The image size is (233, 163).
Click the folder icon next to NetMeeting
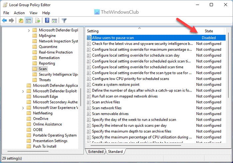click(29, 113)
